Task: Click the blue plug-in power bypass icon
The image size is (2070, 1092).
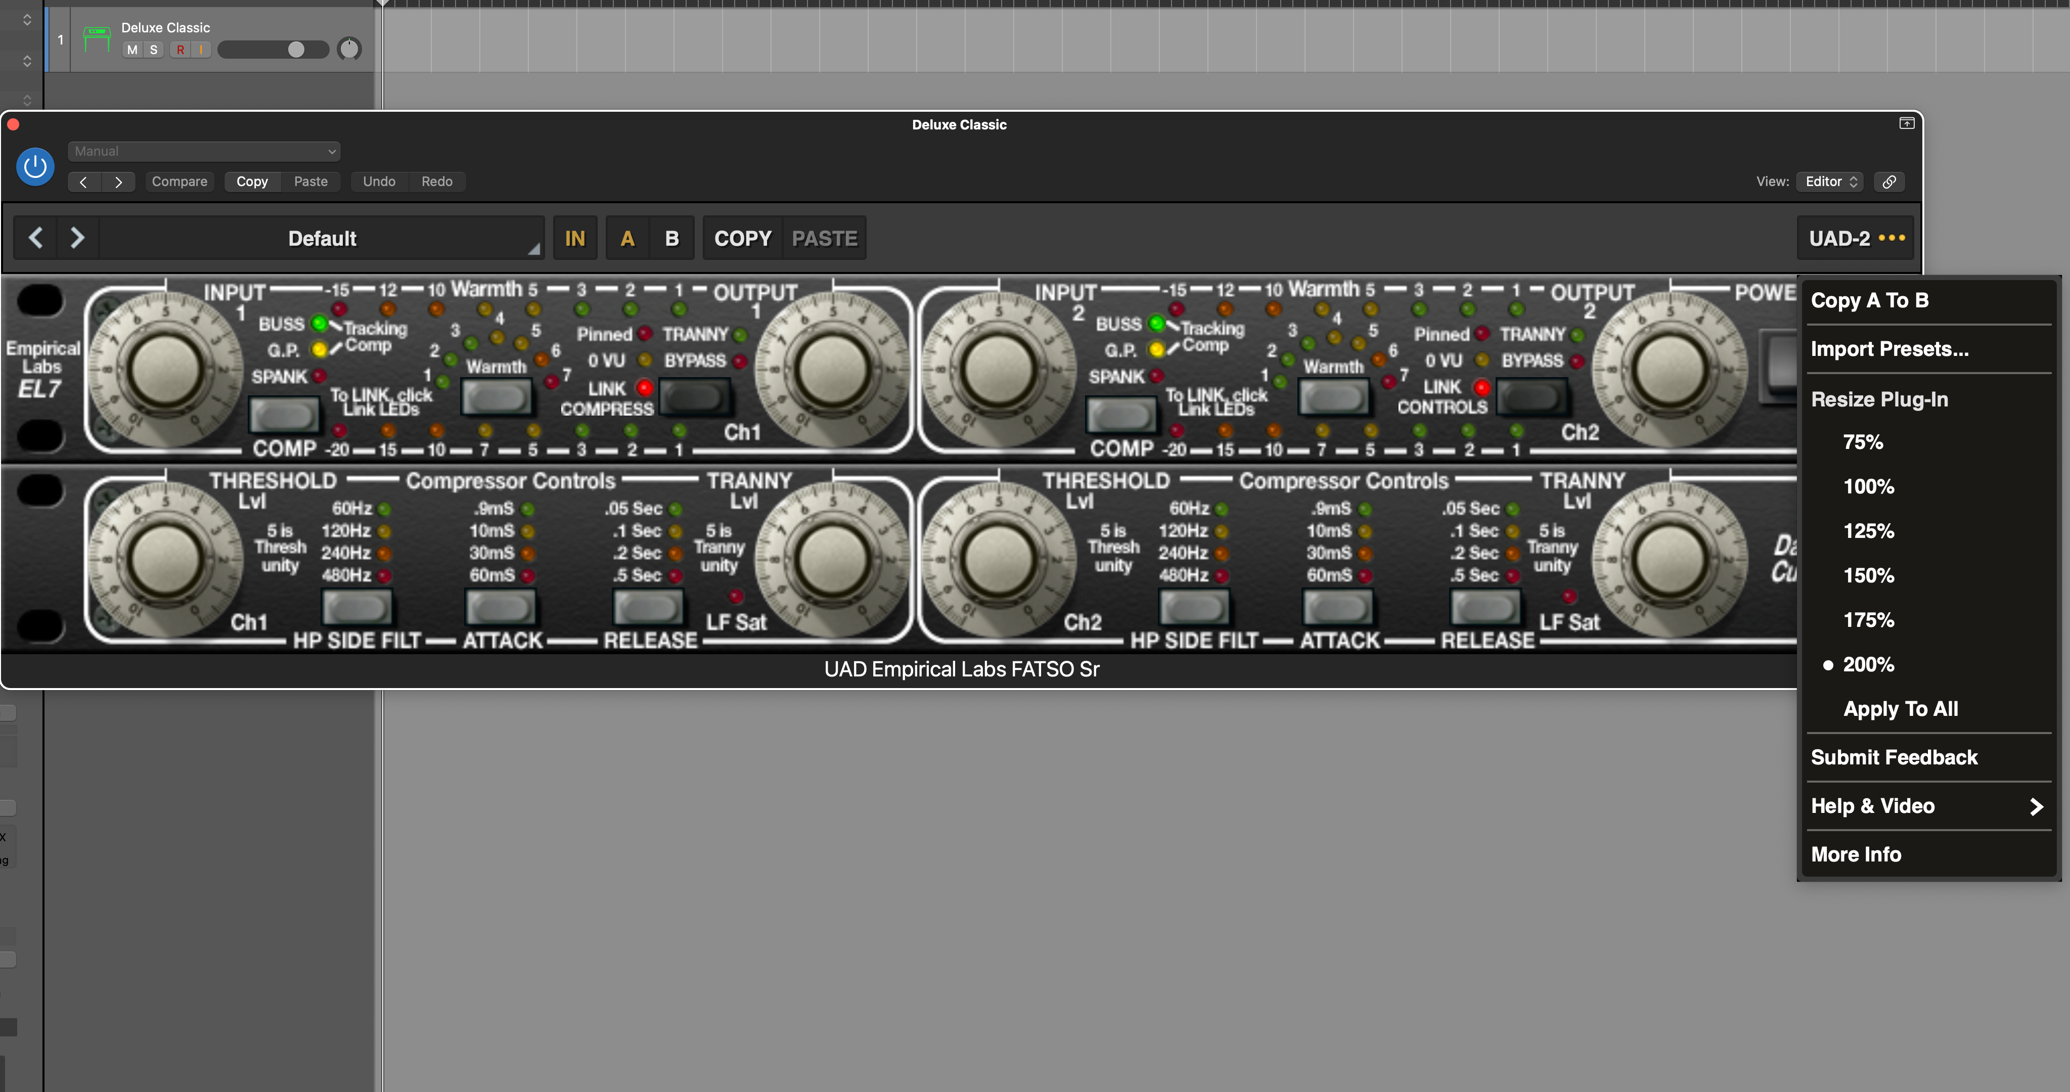Action: tap(35, 166)
